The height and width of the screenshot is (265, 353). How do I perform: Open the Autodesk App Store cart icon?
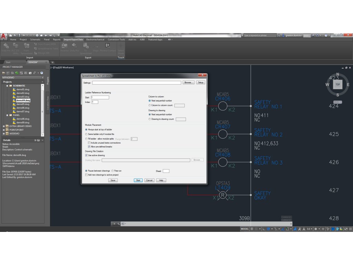(x=313, y=36)
